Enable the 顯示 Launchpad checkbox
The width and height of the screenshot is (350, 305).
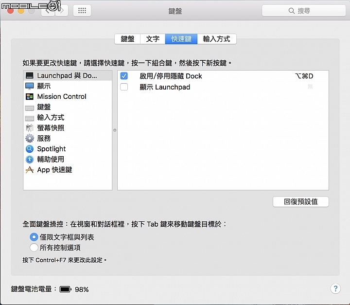point(124,87)
